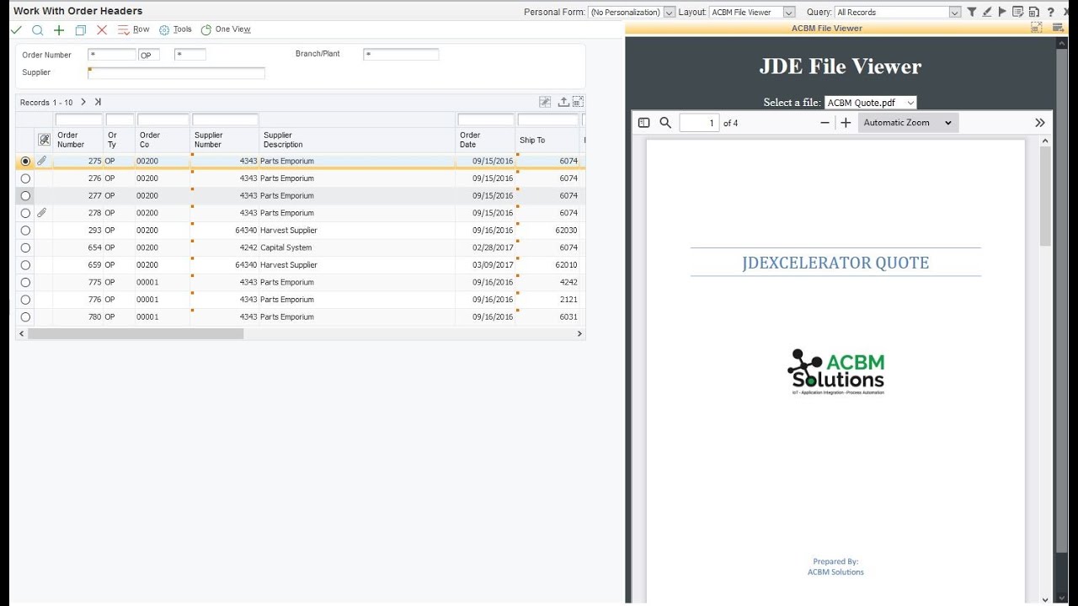
Task: Open attachment paperclip for order 278
Action: (42, 213)
